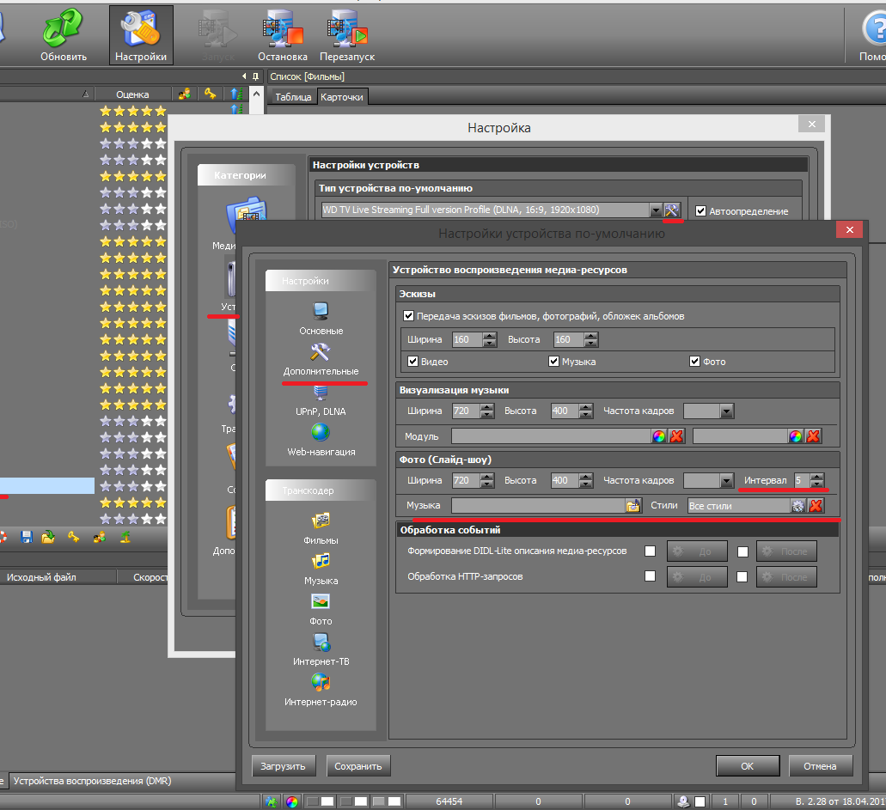Expand Частота кадров dropdown in slideshow section
The image size is (886, 810).
(727, 481)
